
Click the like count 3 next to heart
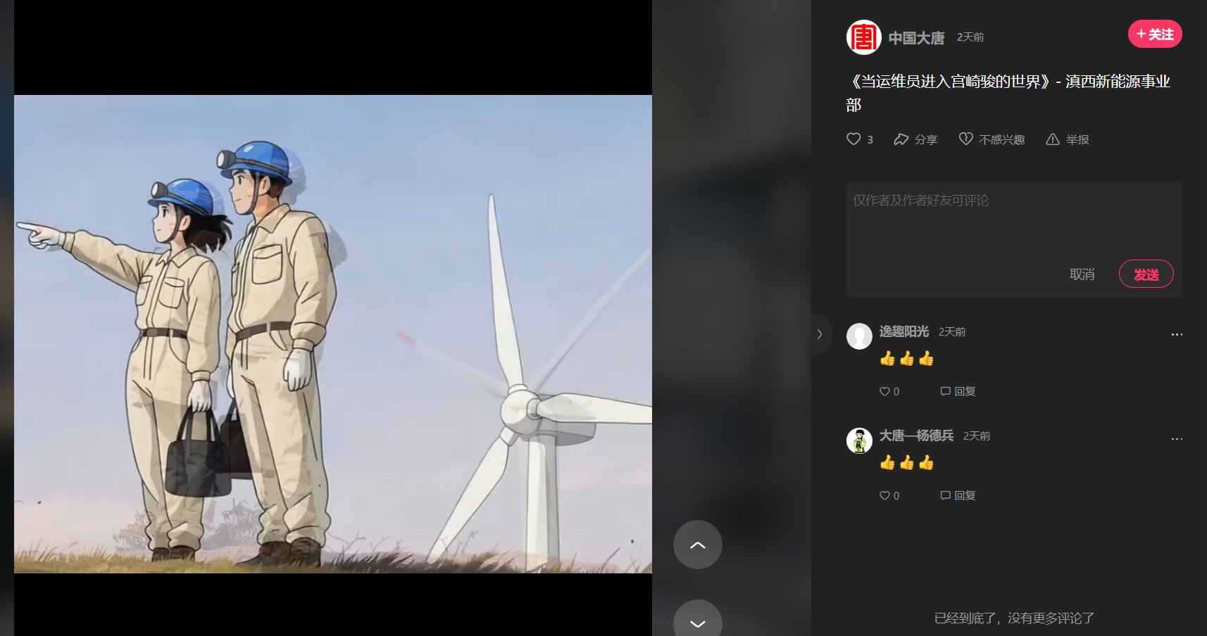pos(870,139)
